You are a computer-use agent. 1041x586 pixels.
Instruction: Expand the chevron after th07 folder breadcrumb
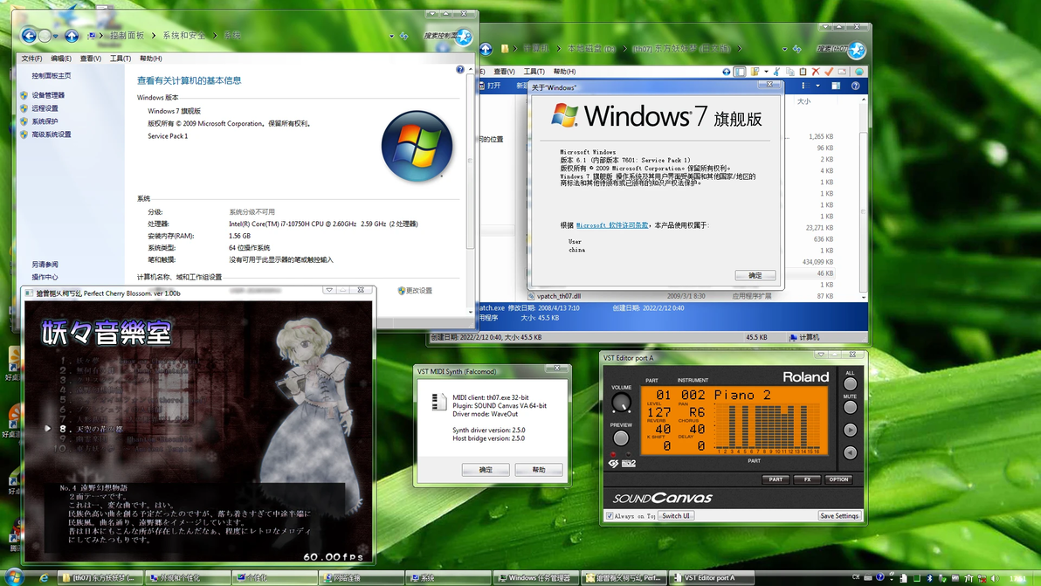(739, 49)
